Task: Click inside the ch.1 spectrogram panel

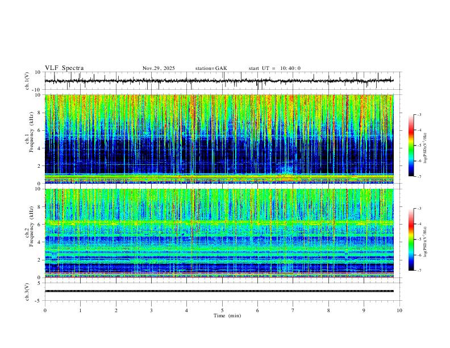Action: 219,139
